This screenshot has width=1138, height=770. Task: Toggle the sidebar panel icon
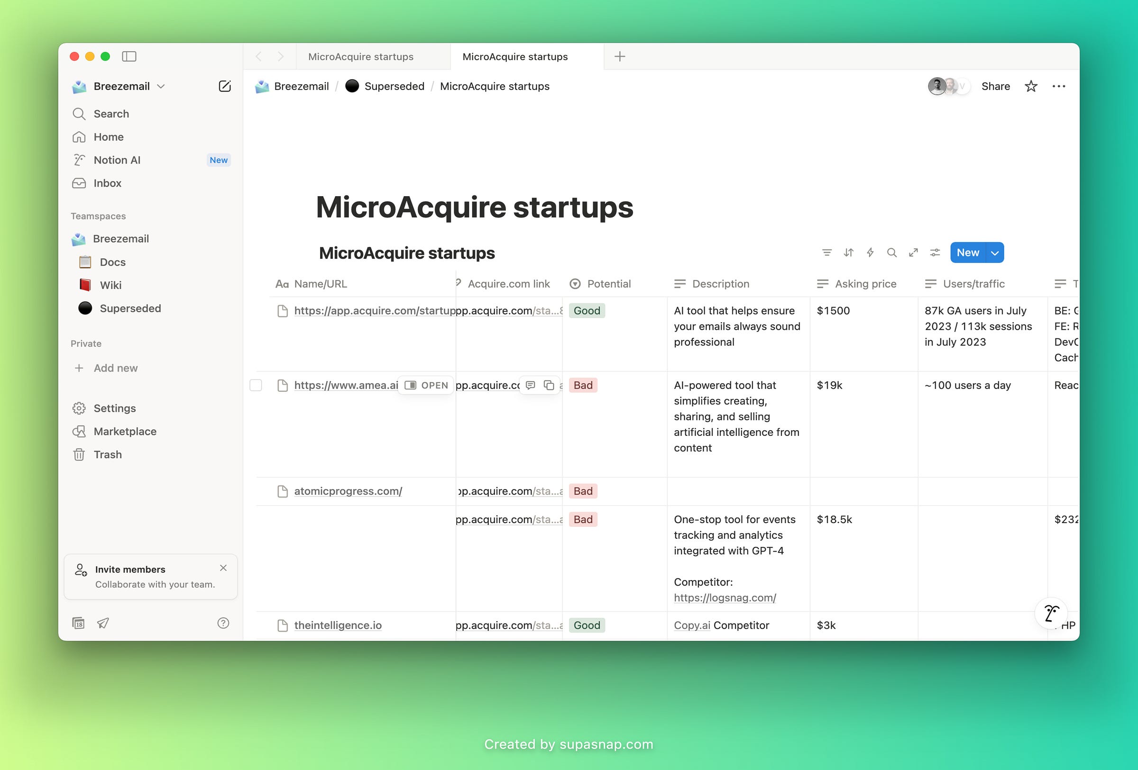tap(129, 56)
